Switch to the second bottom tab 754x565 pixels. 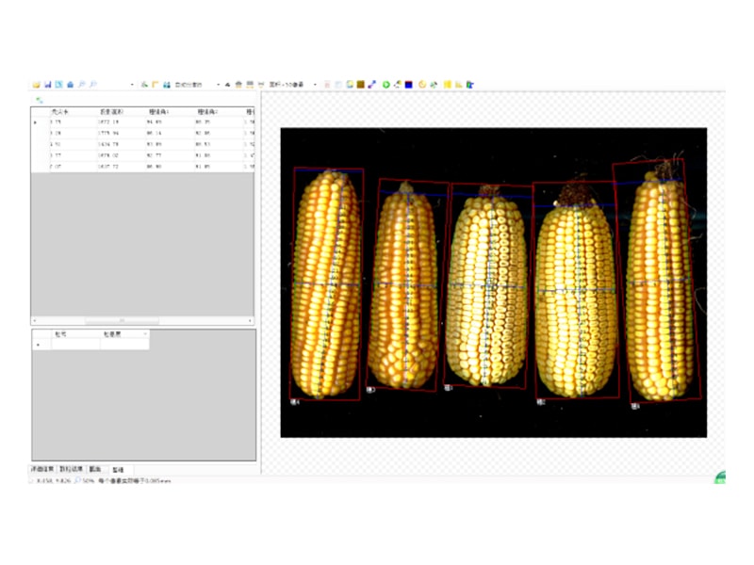tap(71, 468)
